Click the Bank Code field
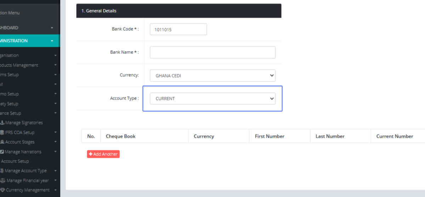 pyautogui.click(x=178, y=29)
